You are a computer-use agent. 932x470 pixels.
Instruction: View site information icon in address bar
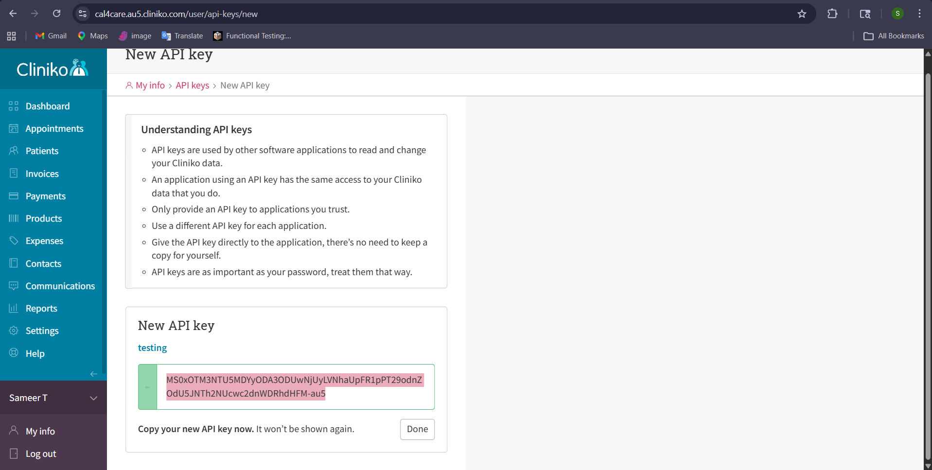(x=83, y=14)
